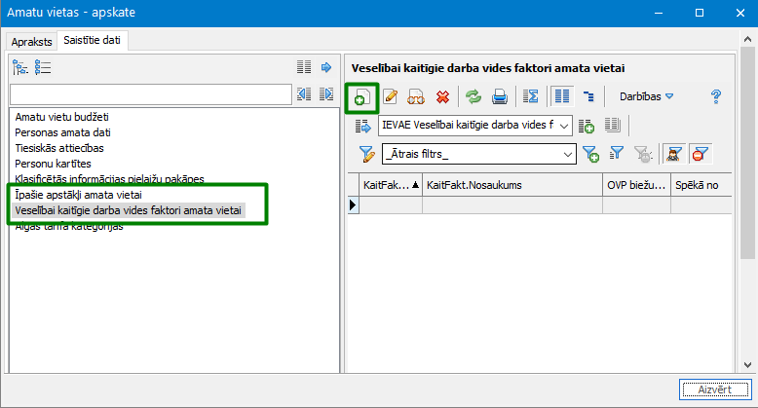Expand the IEVAE view combo box

564,126
